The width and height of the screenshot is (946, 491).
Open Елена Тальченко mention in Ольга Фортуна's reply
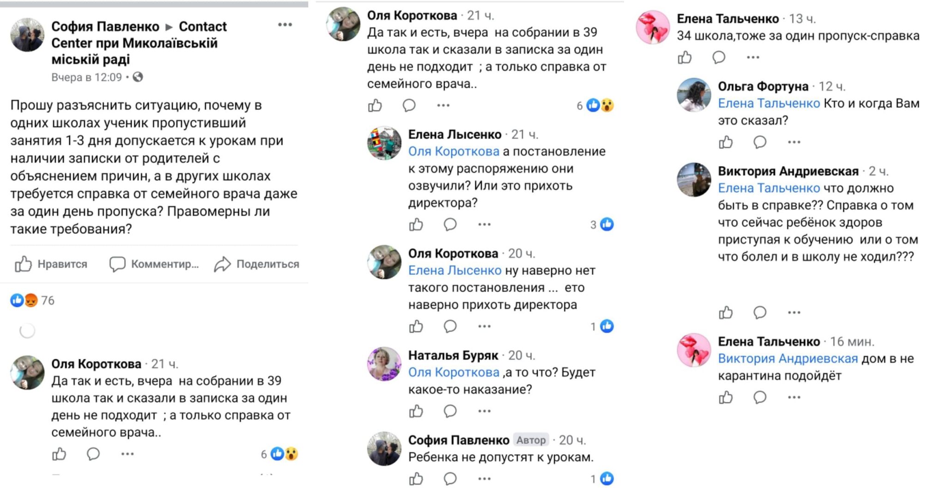tap(769, 103)
